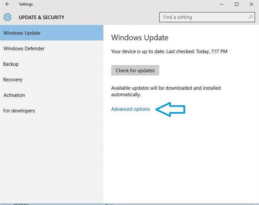The width and height of the screenshot is (259, 205).
Task: Click the Update & Security gear icon
Action: [8, 17]
